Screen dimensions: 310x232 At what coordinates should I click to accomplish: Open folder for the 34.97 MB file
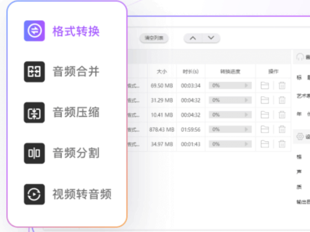tap(265, 144)
